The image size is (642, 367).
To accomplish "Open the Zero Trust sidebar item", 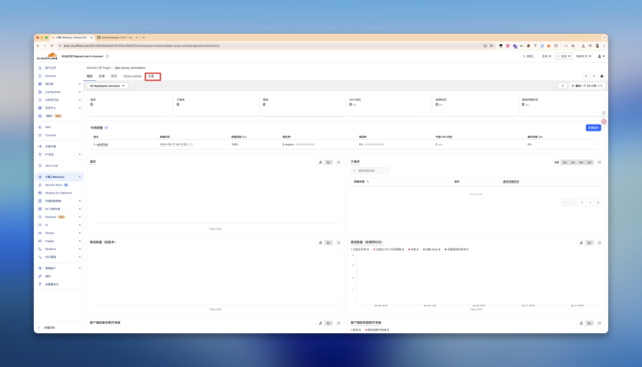I will [x=51, y=165].
